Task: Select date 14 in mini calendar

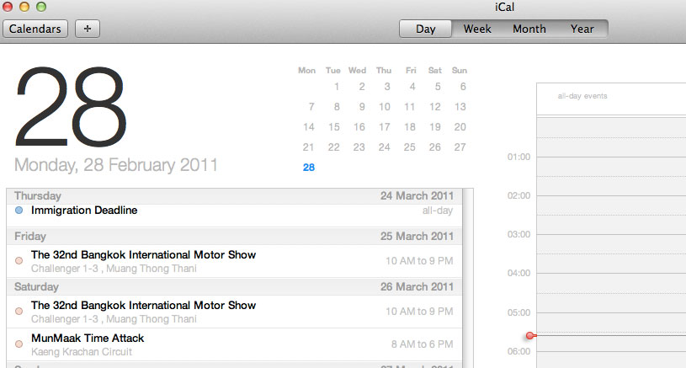Action: (309, 127)
